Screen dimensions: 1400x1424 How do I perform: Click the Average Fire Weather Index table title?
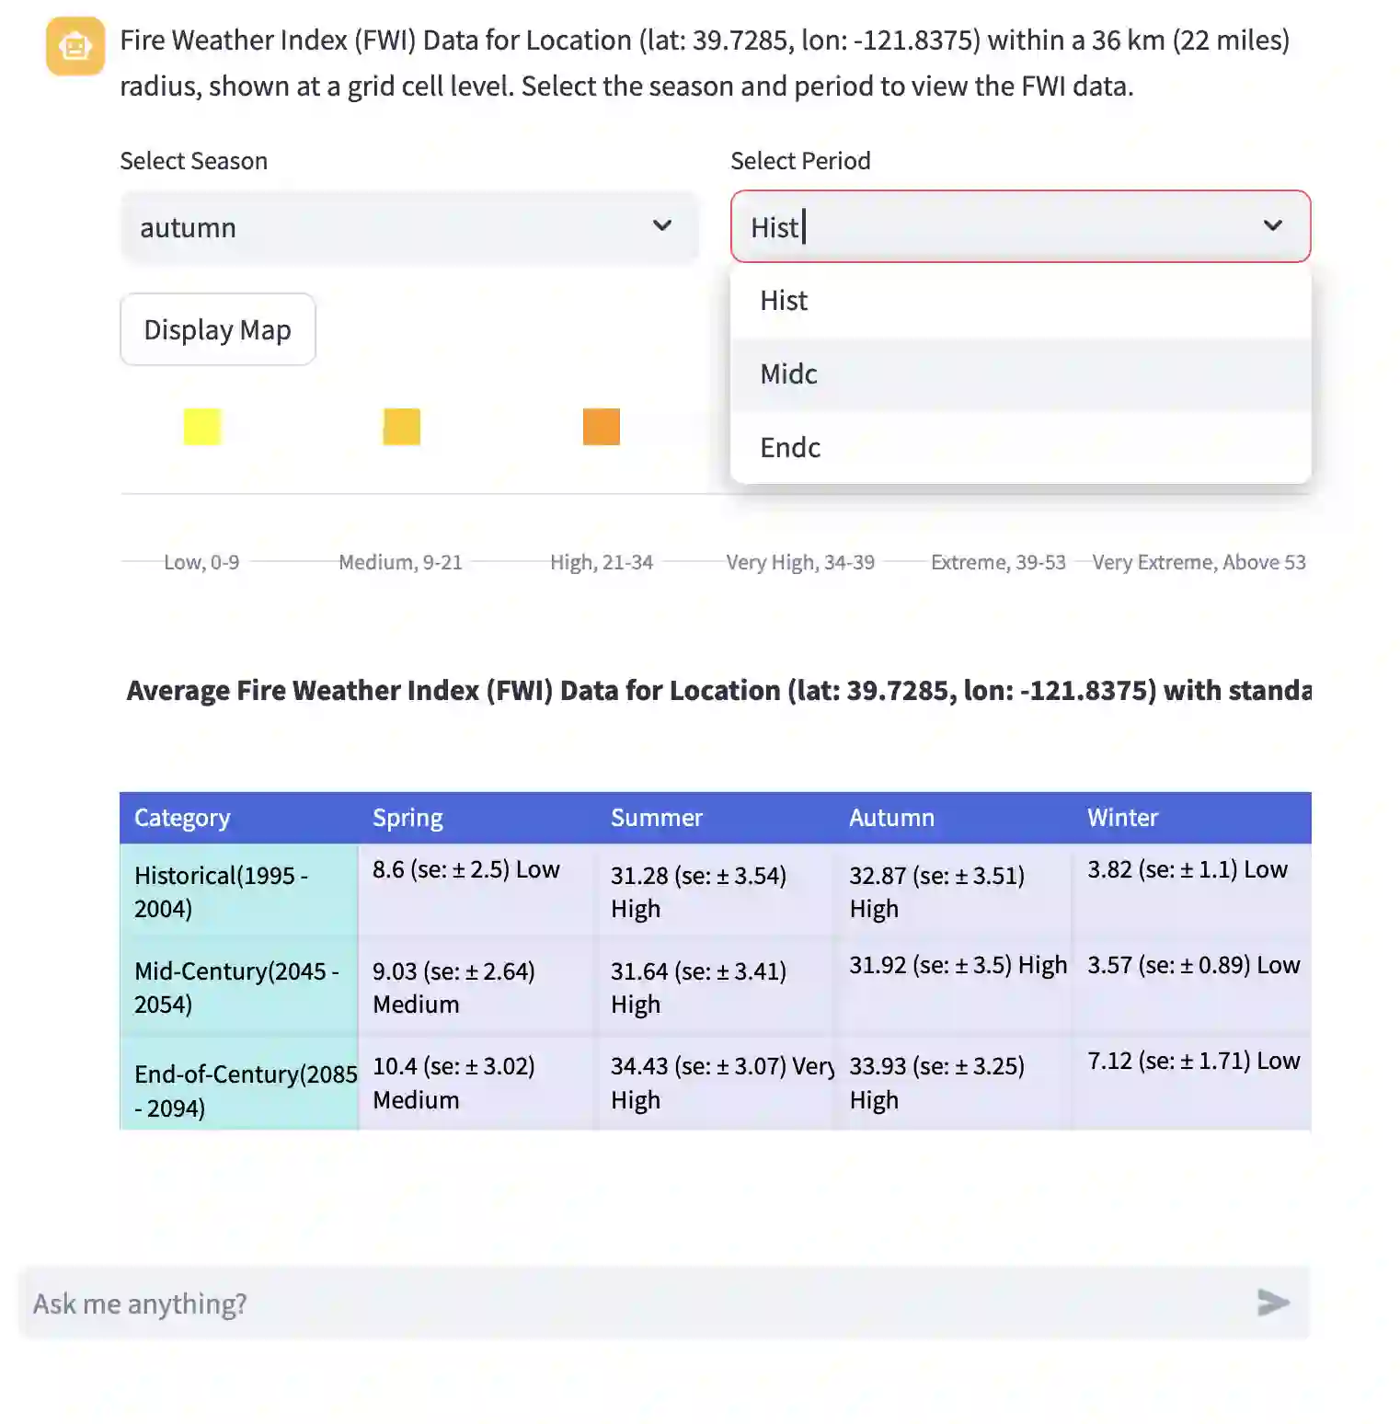coord(718,691)
